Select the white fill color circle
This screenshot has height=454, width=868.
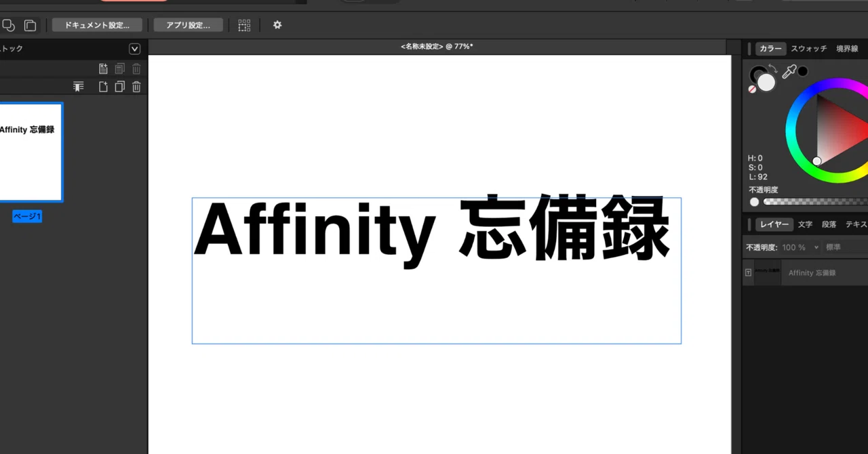[x=766, y=83]
